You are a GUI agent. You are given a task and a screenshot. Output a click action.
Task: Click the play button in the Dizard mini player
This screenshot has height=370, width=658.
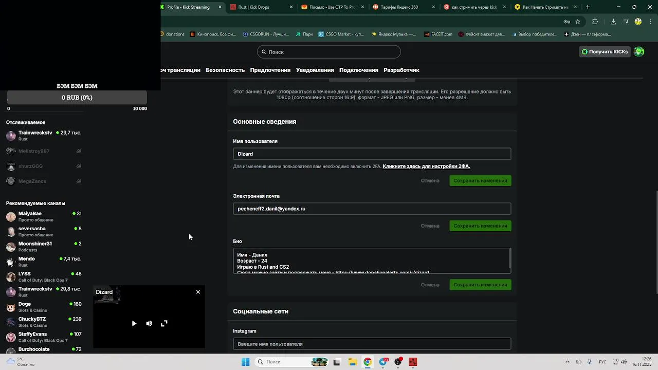pyautogui.click(x=134, y=323)
